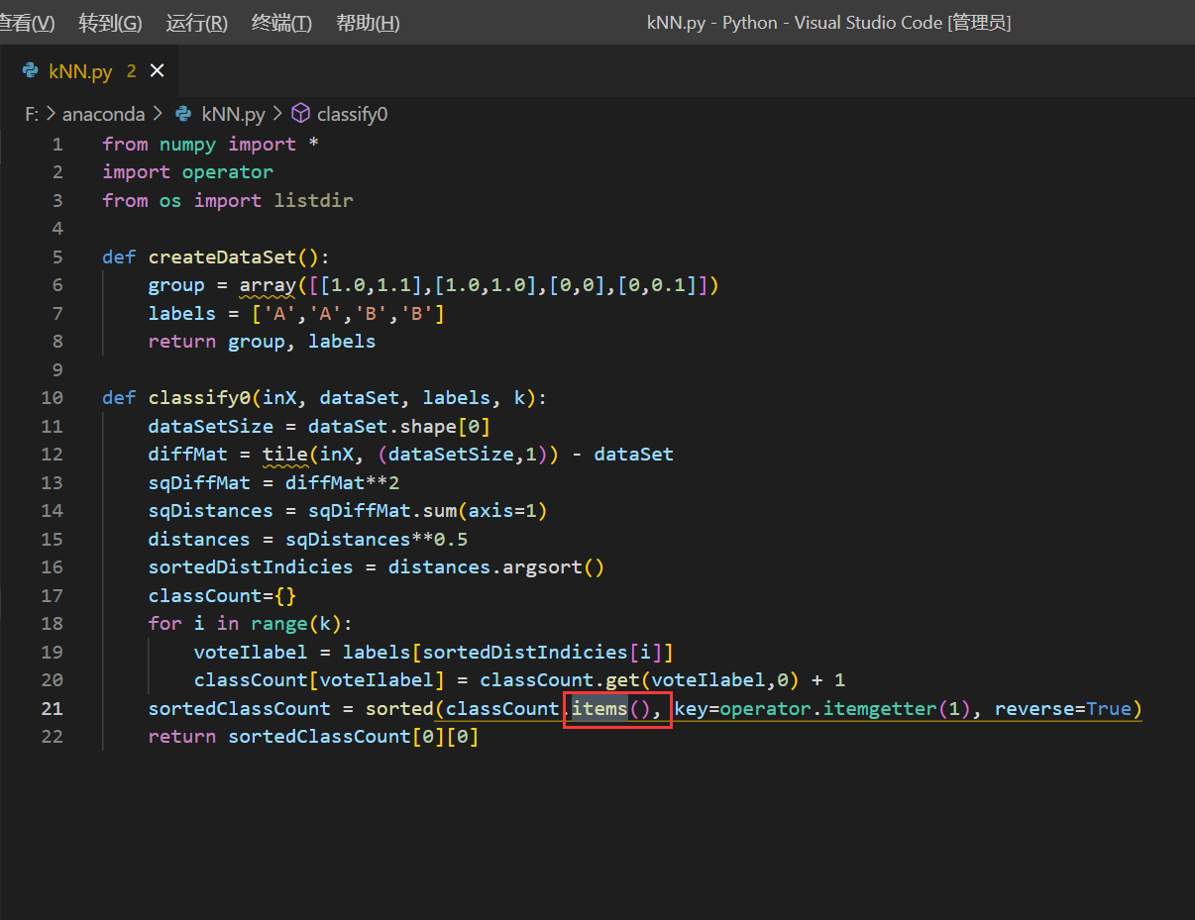Click sortedDistIndicies variable on line 16
The height and width of the screenshot is (920, 1195).
(x=251, y=567)
